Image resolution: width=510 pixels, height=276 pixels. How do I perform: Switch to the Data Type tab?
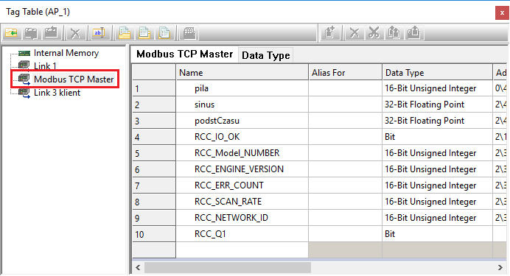pos(266,55)
